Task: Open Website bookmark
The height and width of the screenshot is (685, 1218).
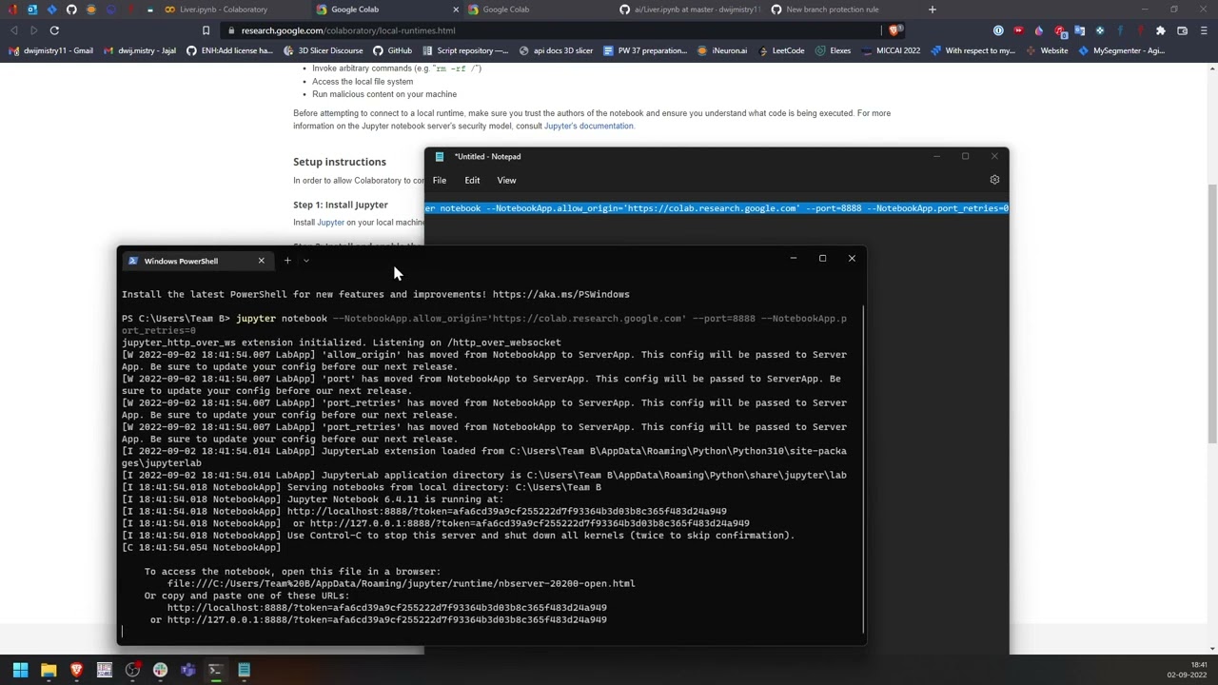Action: (x=1047, y=50)
